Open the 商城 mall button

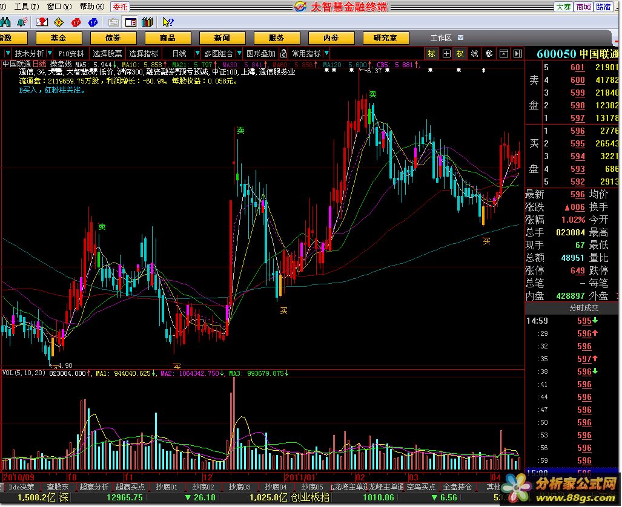pyautogui.click(x=583, y=7)
